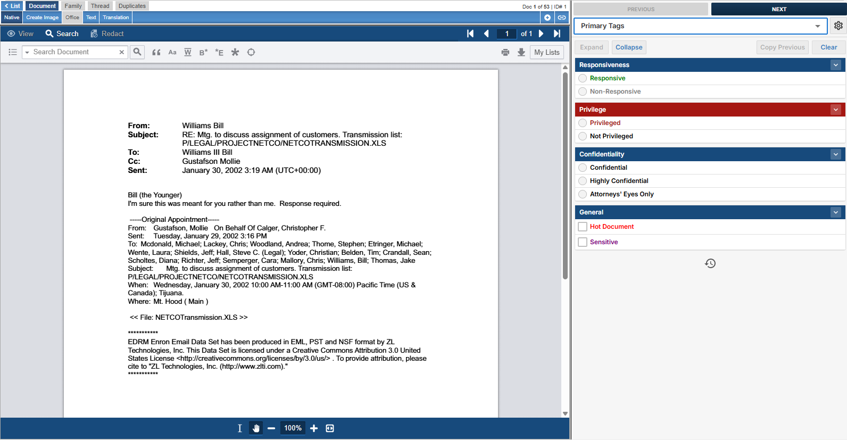Click the magnifier button beside Search Document
Image resolution: width=847 pixels, height=440 pixels.
(137, 52)
